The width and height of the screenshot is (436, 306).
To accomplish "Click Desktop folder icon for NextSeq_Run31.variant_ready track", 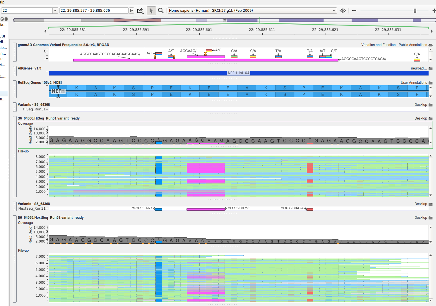I will click(x=431, y=218).
